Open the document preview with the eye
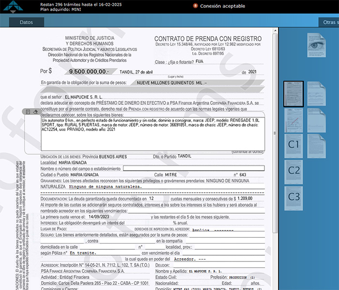339x290 pixels. click(x=317, y=45)
